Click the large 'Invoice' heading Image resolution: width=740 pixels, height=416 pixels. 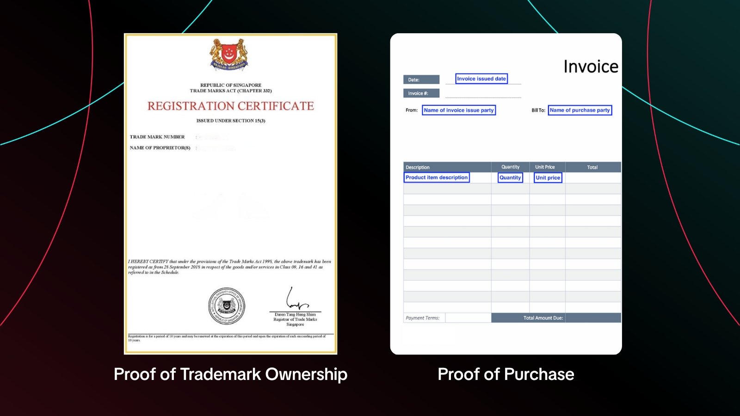click(591, 67)
